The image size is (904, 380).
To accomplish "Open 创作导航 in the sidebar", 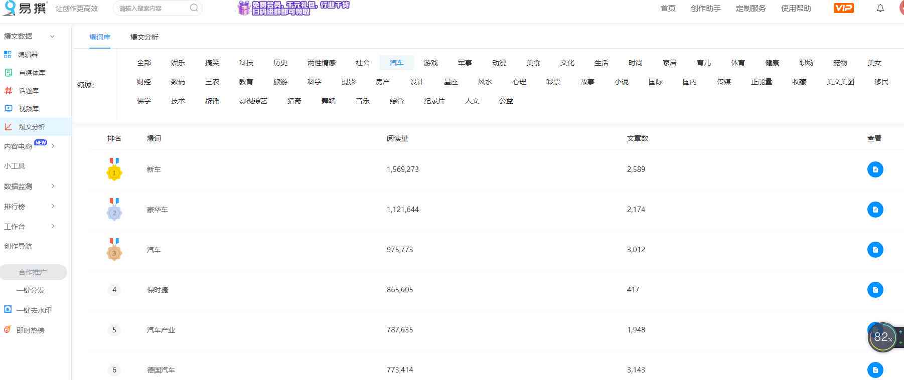I will pyautogui.click(x=18, y=246).
